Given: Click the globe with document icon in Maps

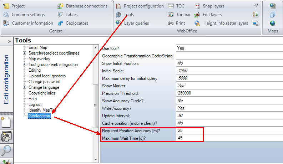Looking at the screenshot, I should [273, 6].
